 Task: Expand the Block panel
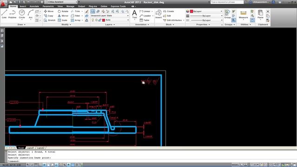point(170,25)
